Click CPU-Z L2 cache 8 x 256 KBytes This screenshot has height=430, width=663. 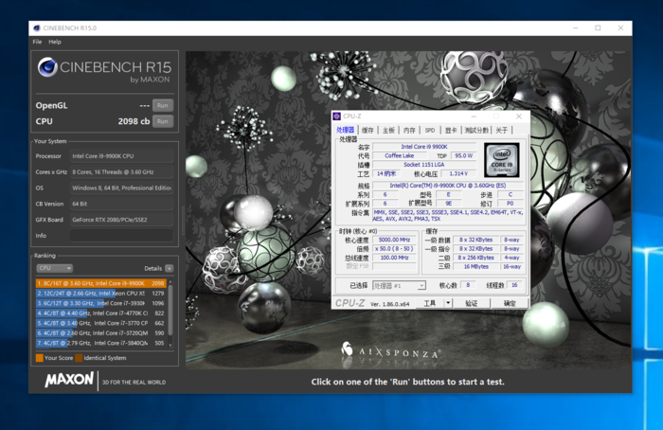tap(476, 258)
